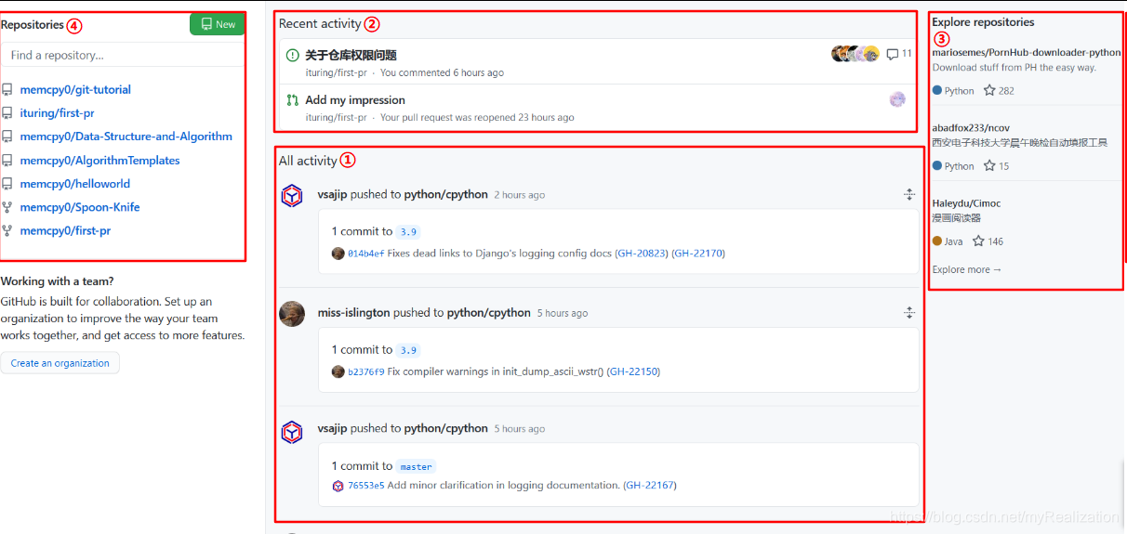
Task: Click fork icon beside memcpy0/first-pr
Action: tap(7, 231)
